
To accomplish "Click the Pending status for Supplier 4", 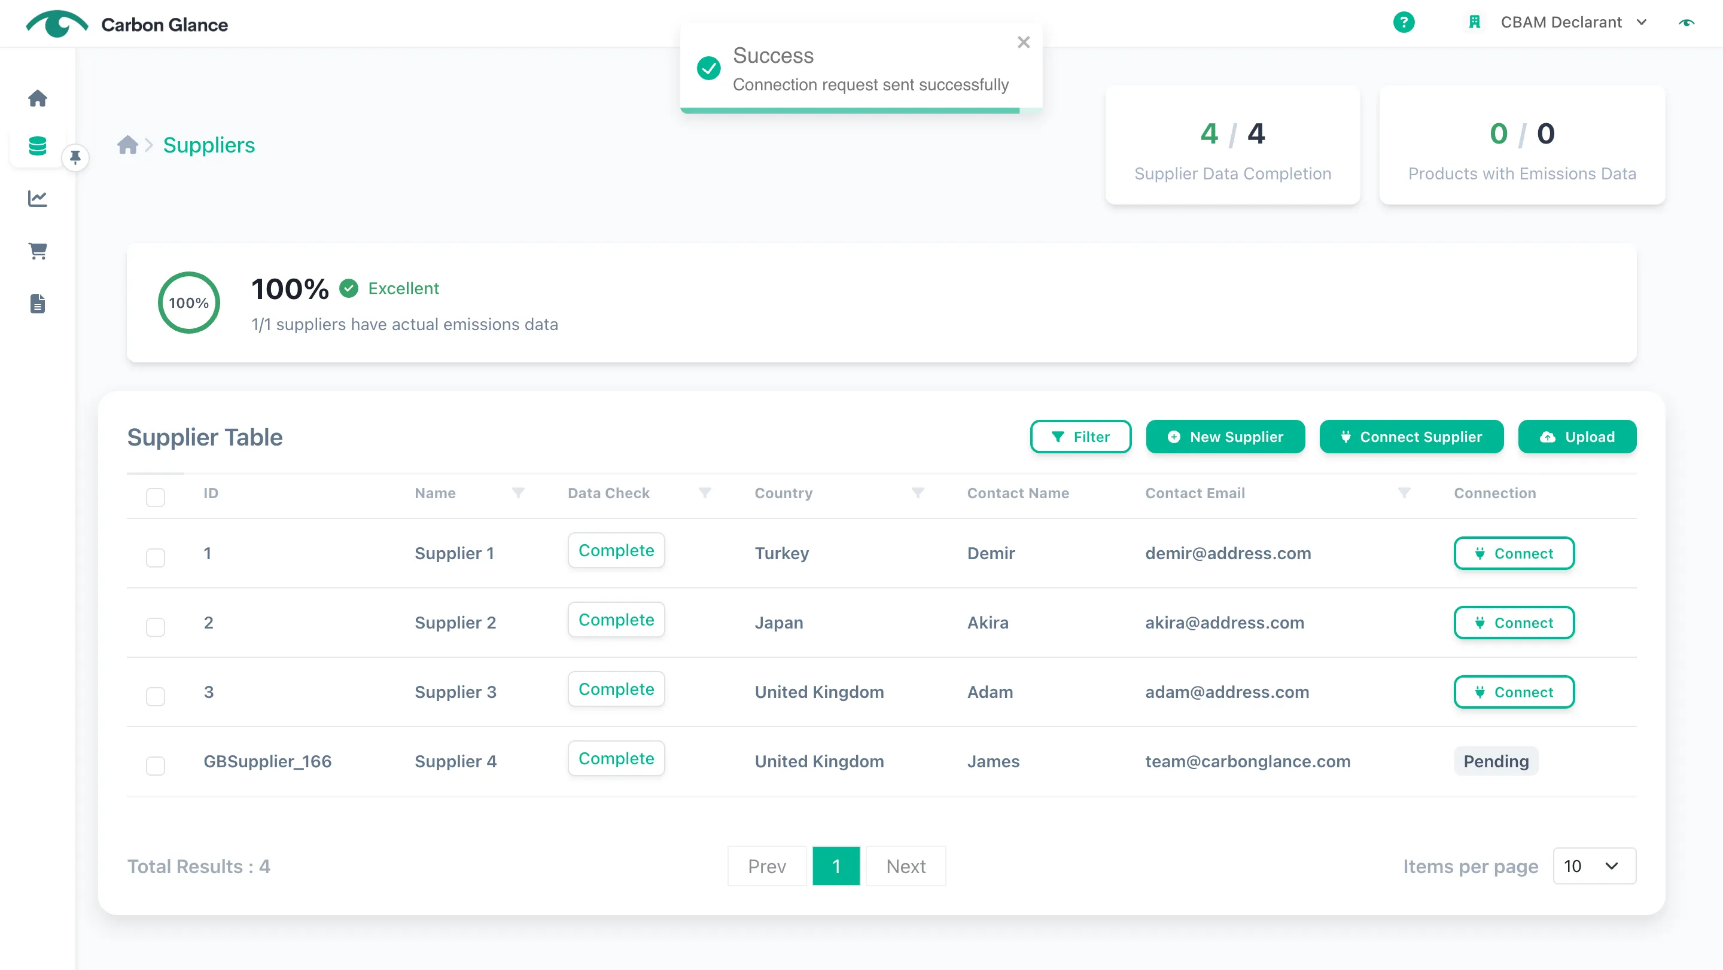I will point(1496,761).
